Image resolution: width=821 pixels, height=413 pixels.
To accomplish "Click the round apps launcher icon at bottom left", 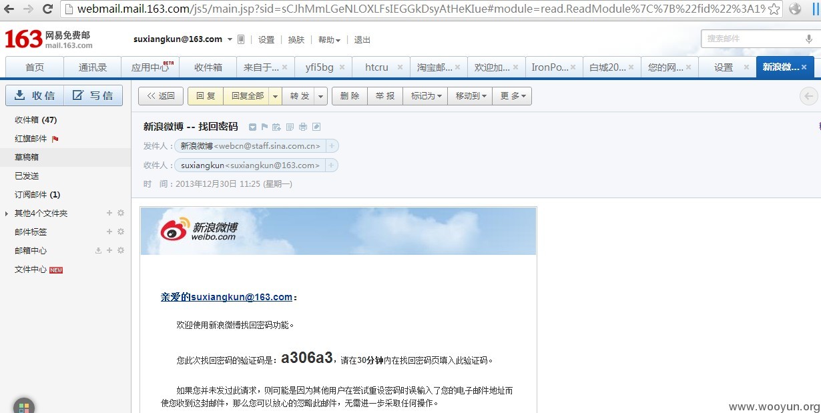I will coord(23,406).
